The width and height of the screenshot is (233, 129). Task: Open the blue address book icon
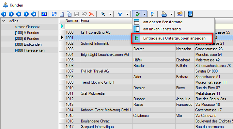190,14
